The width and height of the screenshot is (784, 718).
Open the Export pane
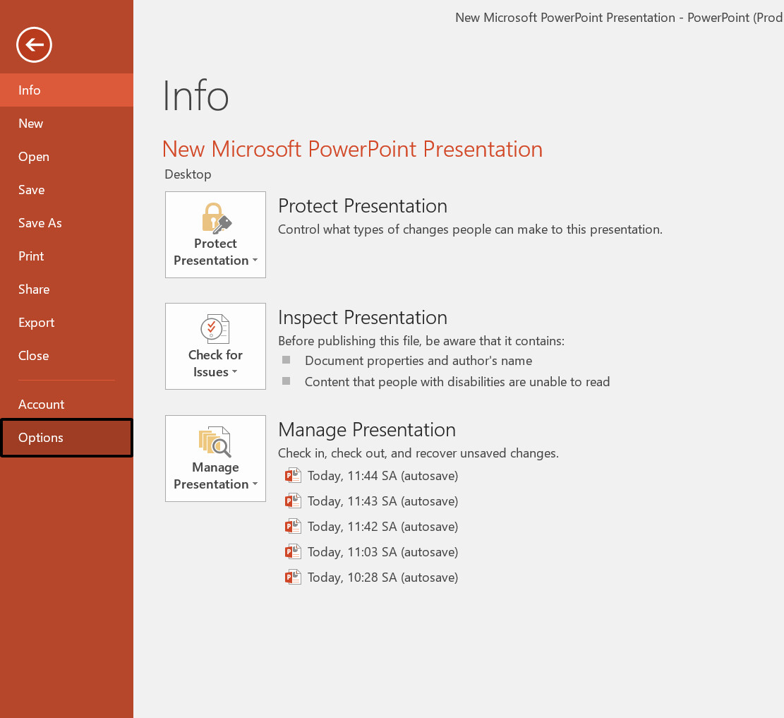point(36,322)
